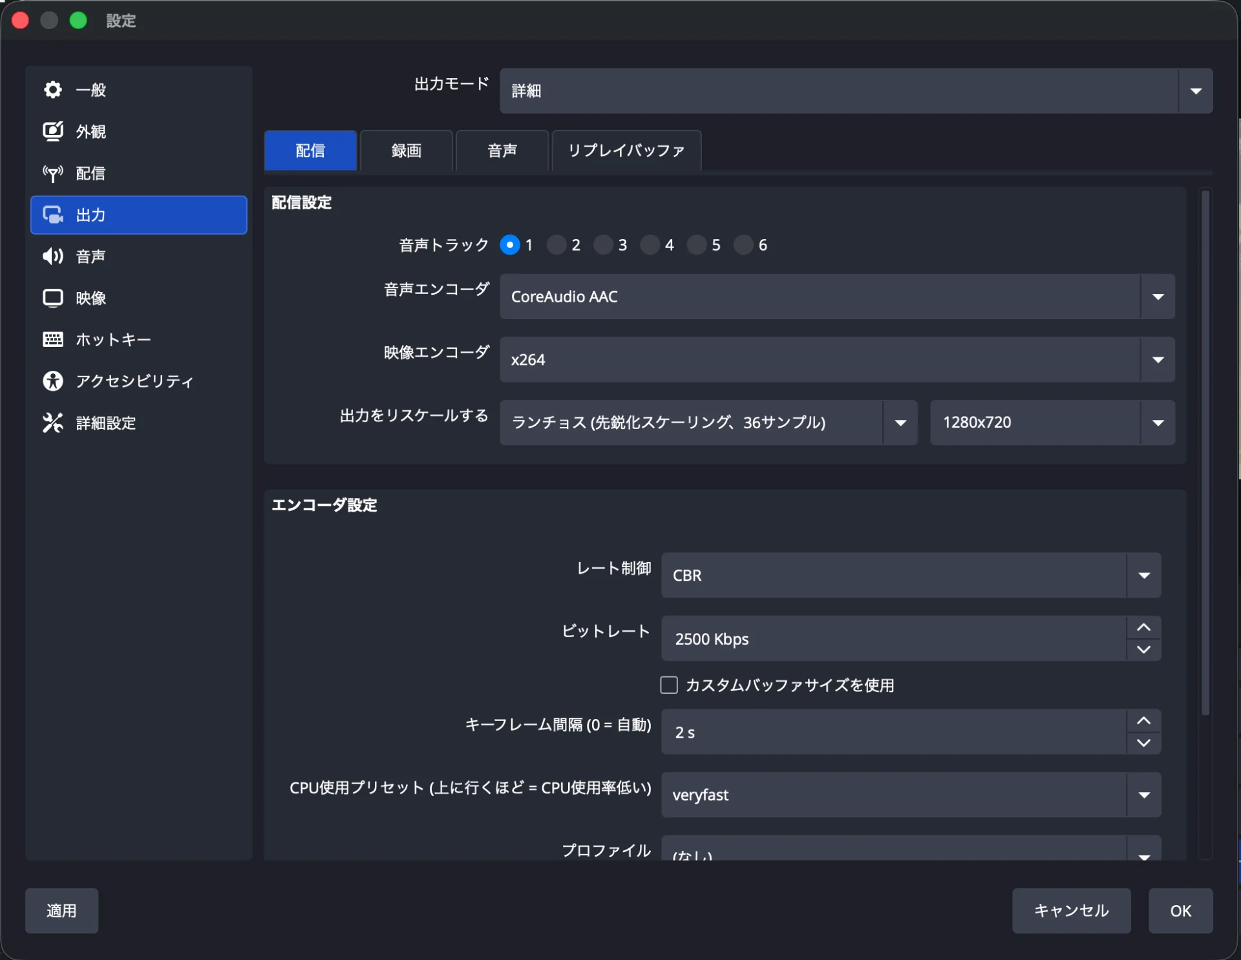Click the 外観 appearance icon

click(53, 131)
